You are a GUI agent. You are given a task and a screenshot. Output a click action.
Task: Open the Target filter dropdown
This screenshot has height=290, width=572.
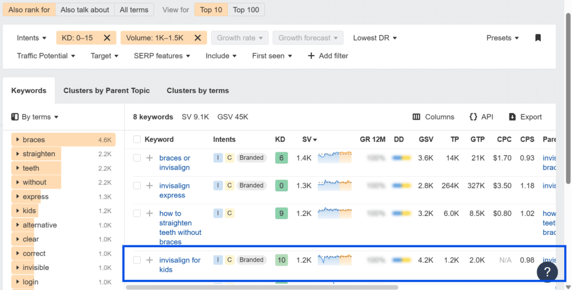click(104, 56)
